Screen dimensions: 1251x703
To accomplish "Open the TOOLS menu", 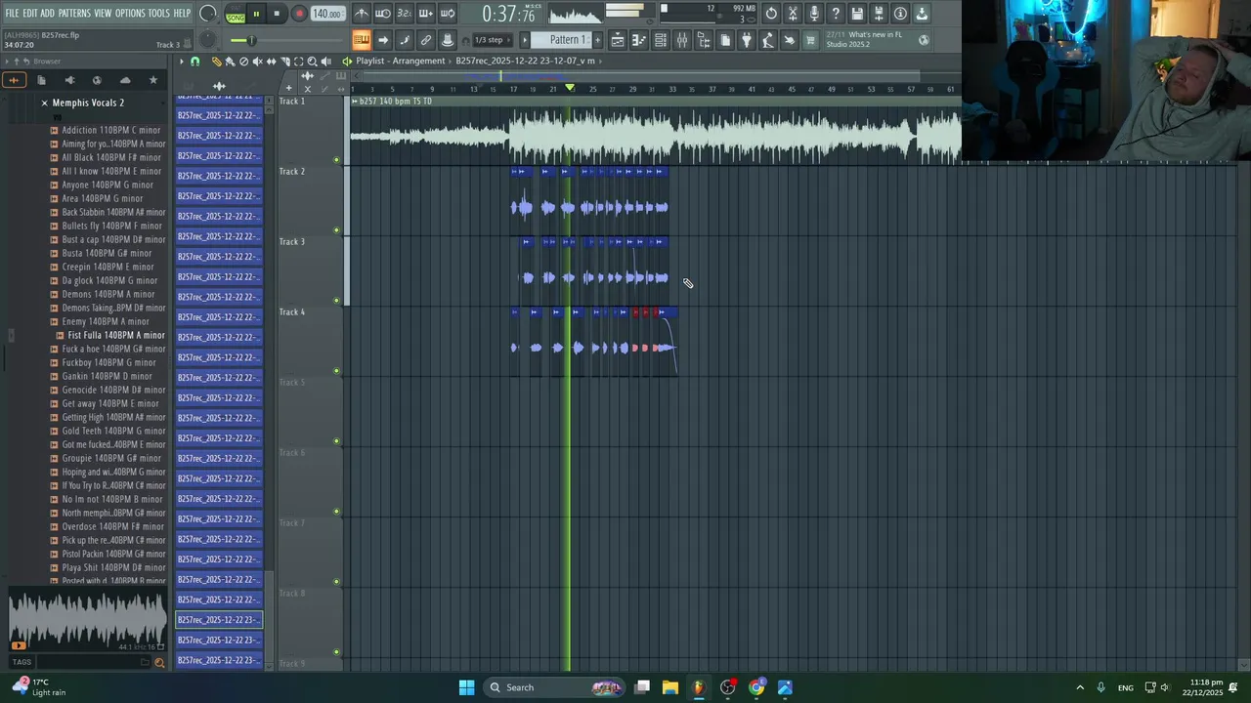I will click(x=159, y=14).
